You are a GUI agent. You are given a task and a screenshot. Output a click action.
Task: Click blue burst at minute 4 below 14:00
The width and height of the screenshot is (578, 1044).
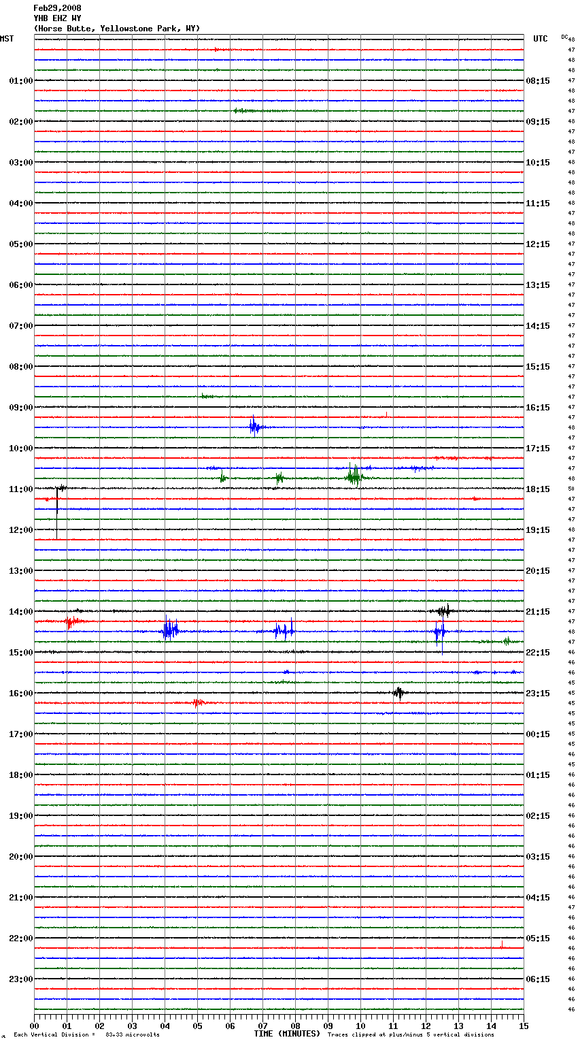169,630
